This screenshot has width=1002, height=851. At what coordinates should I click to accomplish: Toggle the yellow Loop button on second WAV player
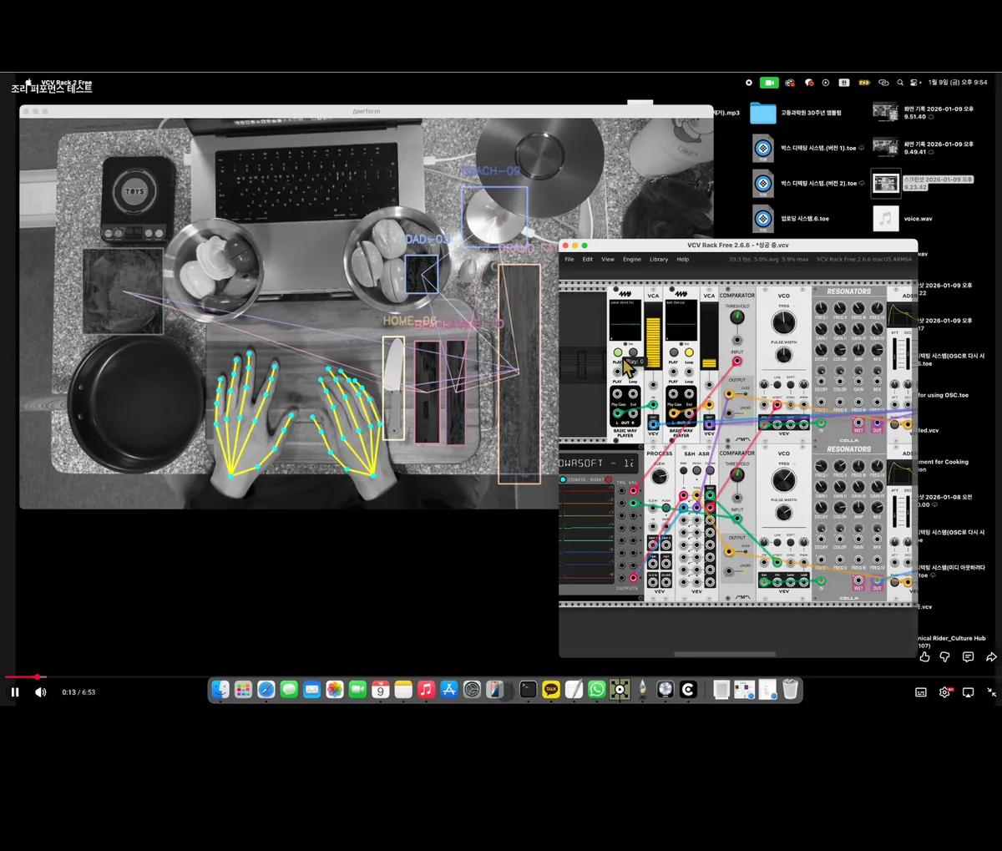(689, 352)
